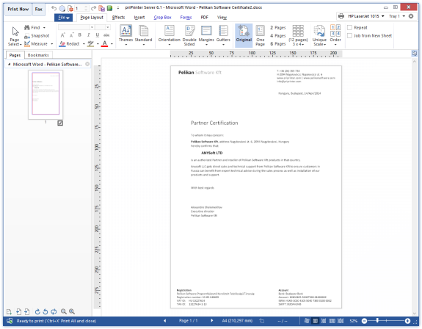Choose 2 Pages per sheet

(277, 28)
